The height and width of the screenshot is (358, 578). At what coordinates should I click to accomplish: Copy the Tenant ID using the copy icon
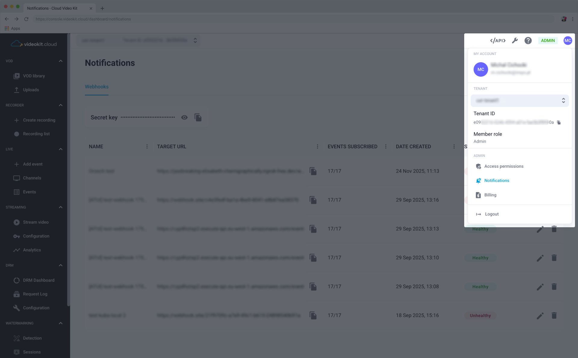pyautogui.click(x=559, y=122)
